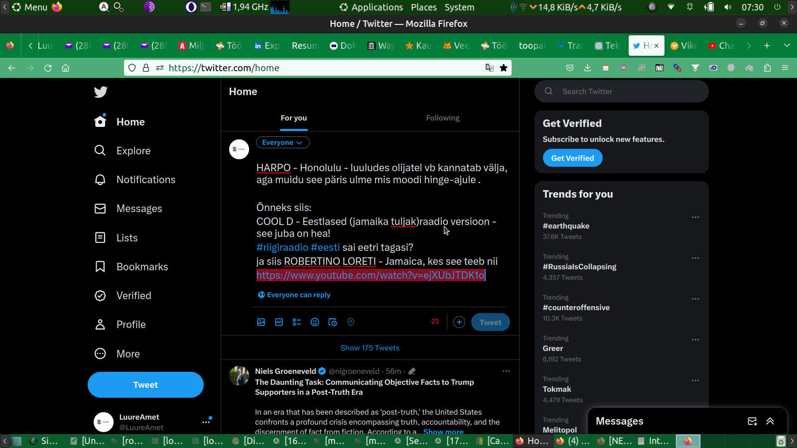
Task: Open more options on Niels Groeneveld's tweet
Action: [x=506, y=371]
